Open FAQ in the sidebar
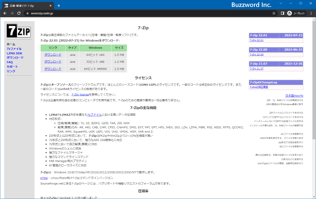Viewport: 316px width, 199px height. 10,62
